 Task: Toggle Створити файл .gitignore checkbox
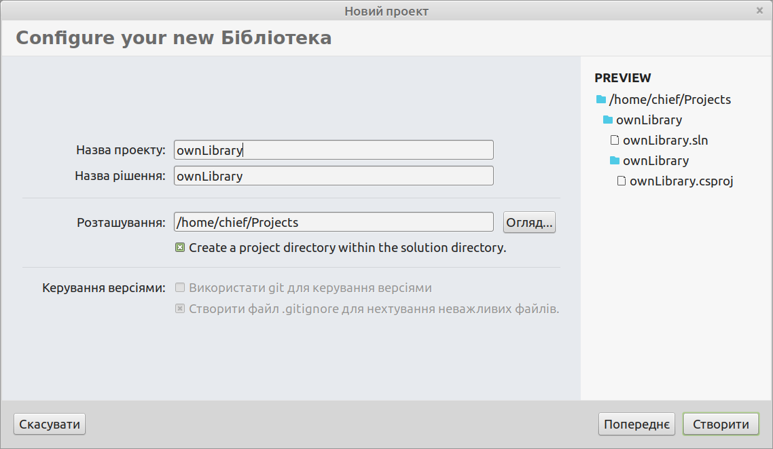(x=180, y=309)
